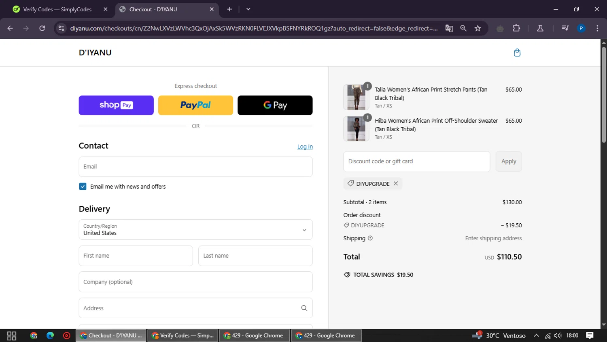The height and width of the screenshot is (342, 607).
Task: Open the Microsoft Edge taskbar icon
Action: coord(50,336)
